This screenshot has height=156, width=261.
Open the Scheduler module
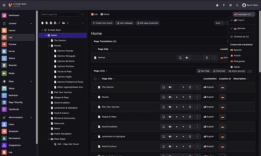[14, 131]
